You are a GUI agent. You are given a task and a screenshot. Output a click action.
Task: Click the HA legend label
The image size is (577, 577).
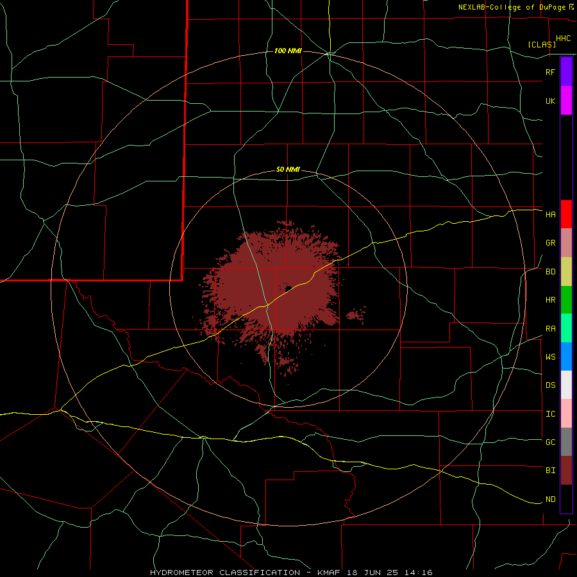click(x=550, y=215)
